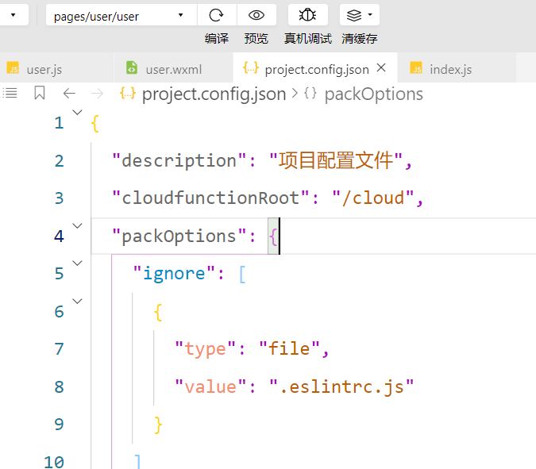Click project.config.json in the breadcrumb
The image size is (536, 469).
point(214,94)
